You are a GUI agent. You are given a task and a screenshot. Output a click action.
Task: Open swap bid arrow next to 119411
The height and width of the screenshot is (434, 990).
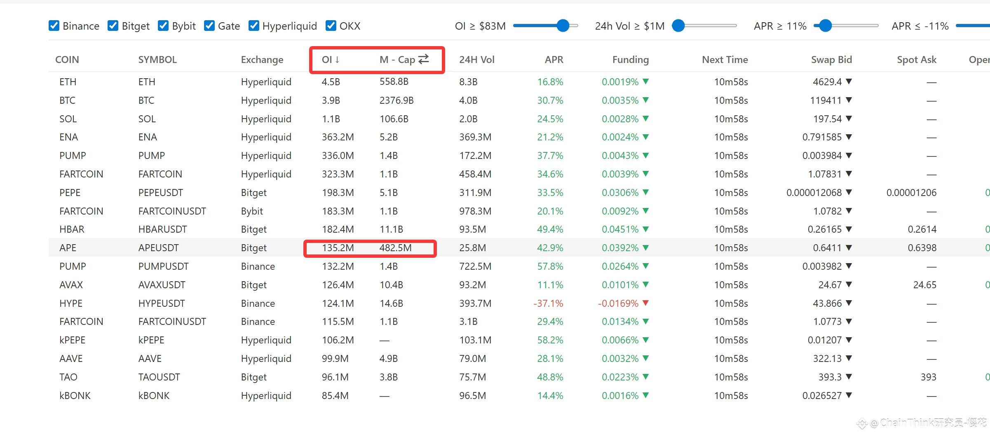[849, 100]
